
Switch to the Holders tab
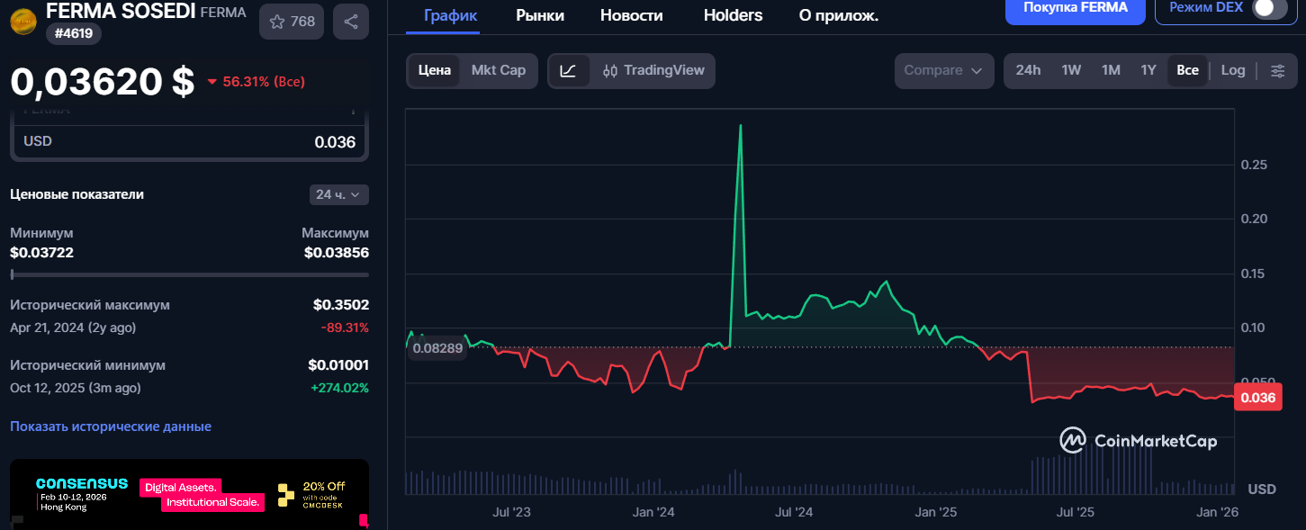click(x=733, y=15)
